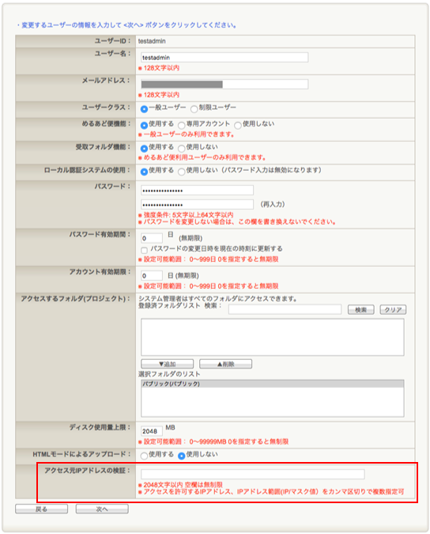This screenshot has width=430, height=534.
Task: Choose 専用アカウント for めるあど便機能
Action: click(182, 125)
